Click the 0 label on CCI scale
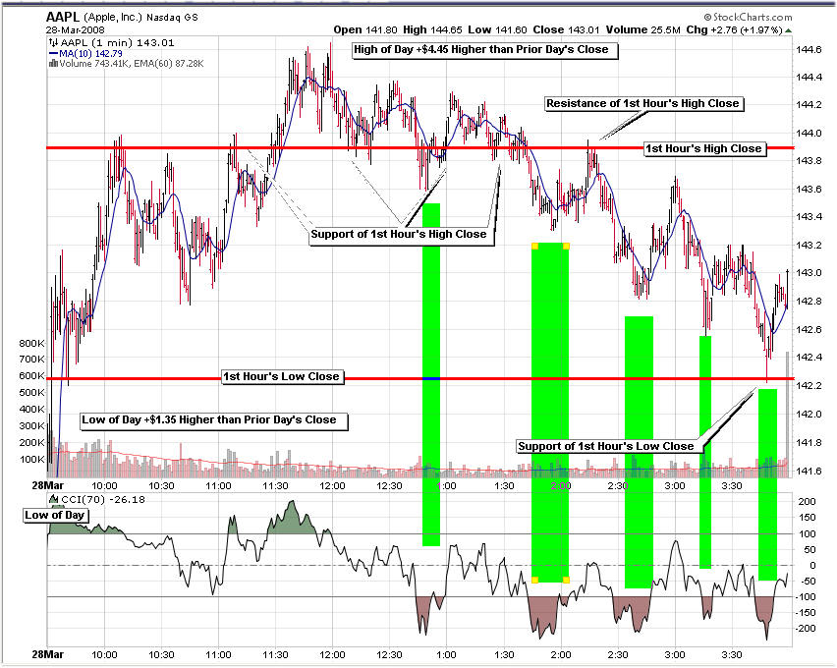Viewport: 837px width, 668px height. click(813, 566)
